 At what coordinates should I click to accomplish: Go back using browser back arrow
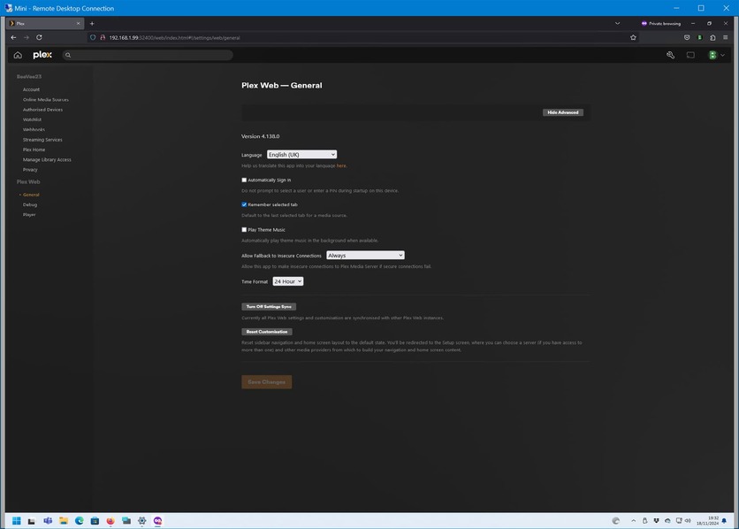click(x=13, y=37)
